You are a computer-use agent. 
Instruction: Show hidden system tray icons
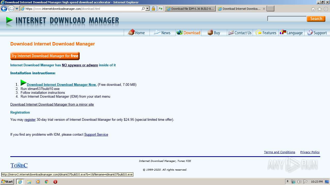288,182
